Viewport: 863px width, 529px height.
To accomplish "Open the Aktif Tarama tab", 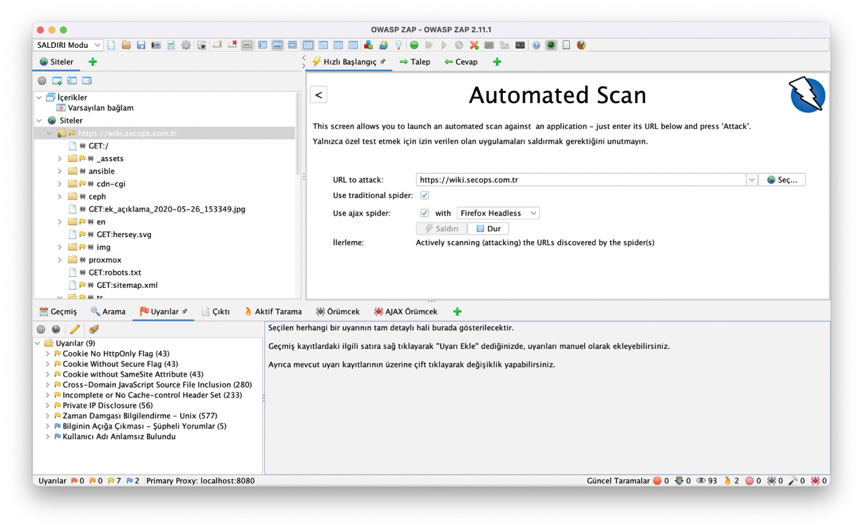I will coord(272,311).
